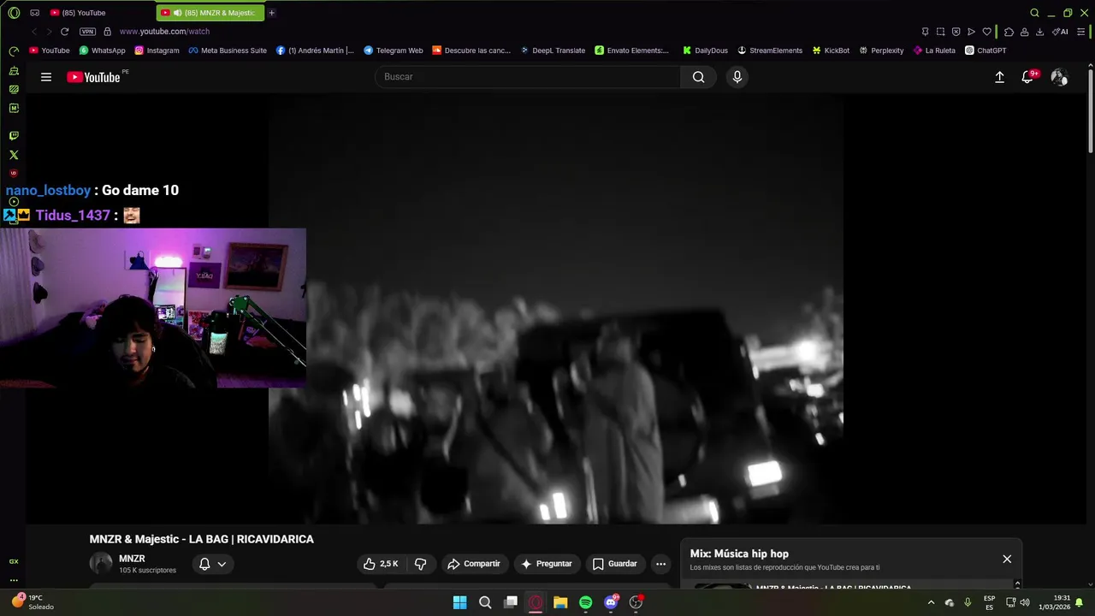1095x616 pixels.
Task: Click the Preguntar button
Action: [546, 564]
